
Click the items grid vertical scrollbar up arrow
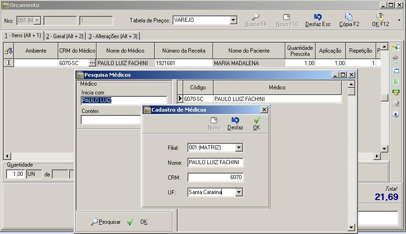(384, 47)
